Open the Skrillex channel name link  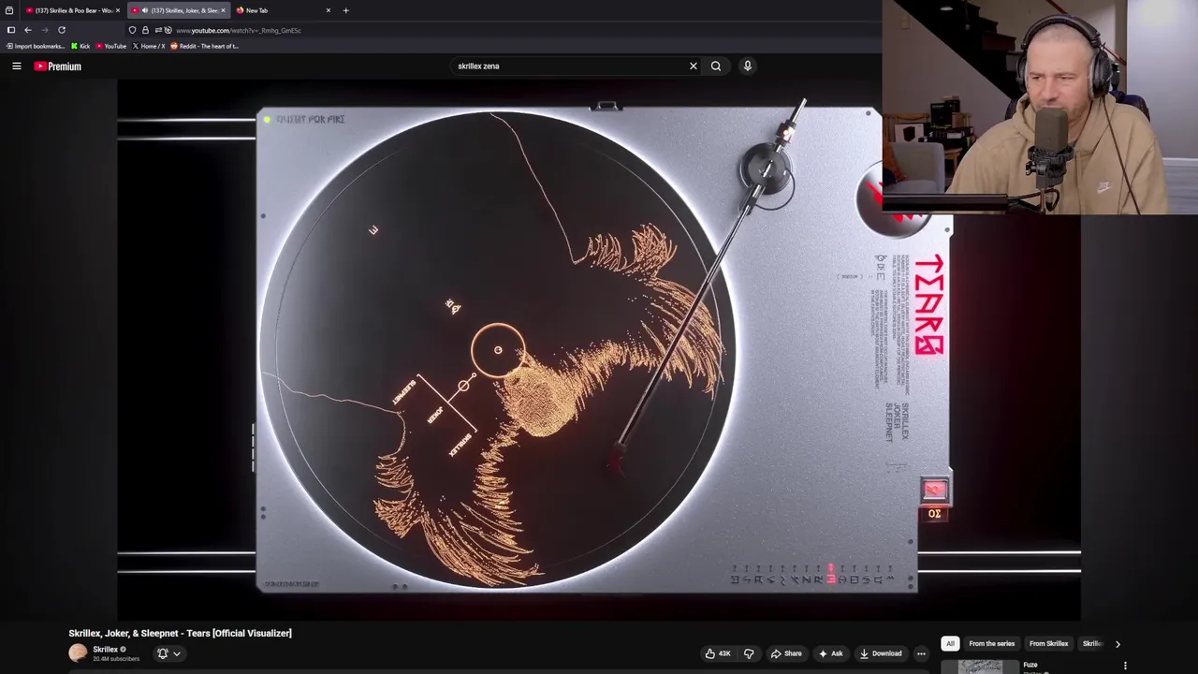pos(105,649)
